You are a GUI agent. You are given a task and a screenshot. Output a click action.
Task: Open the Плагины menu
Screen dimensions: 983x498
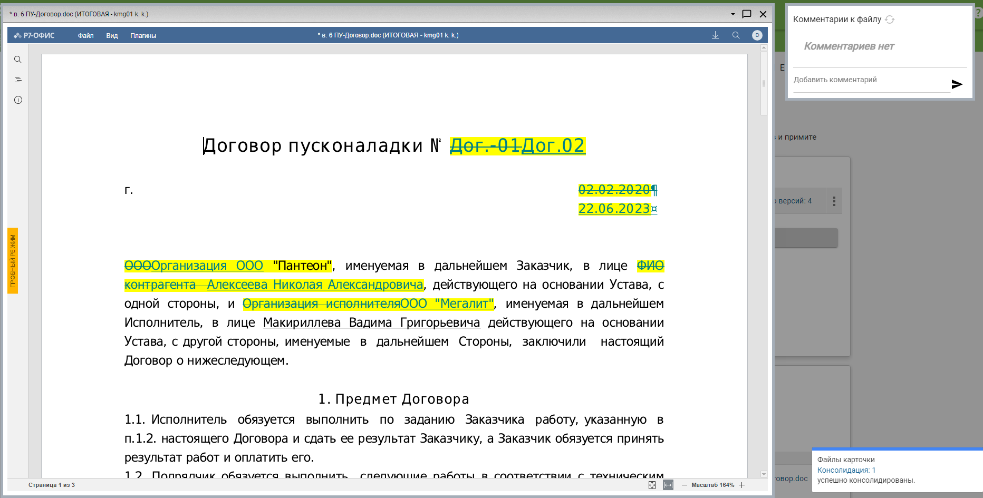pyautogui.click(x=143, y=36)
